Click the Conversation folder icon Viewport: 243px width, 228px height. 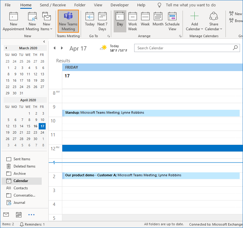click(9, 195)
